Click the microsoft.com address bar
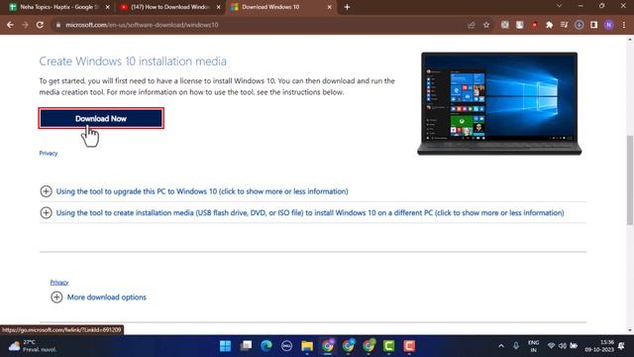 (x=259, y=25)
